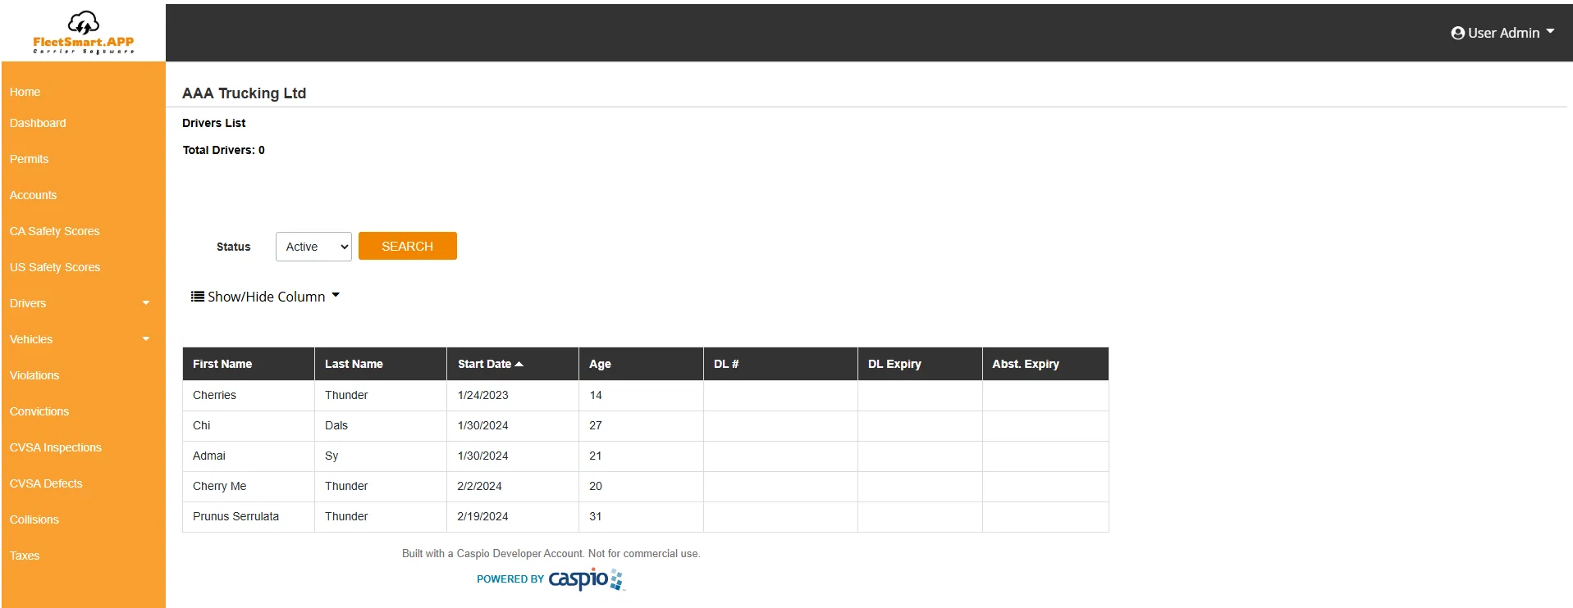
Task: Open the Dashboard page
Action: point(38,123)
